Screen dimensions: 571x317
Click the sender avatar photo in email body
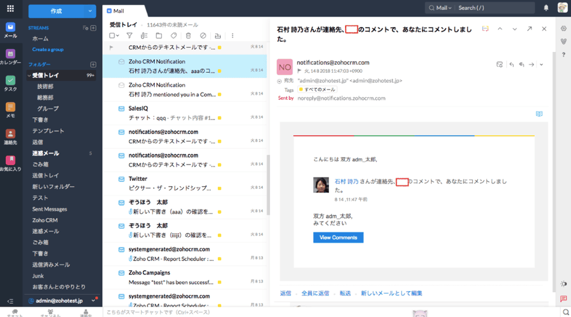coord(321,185)
